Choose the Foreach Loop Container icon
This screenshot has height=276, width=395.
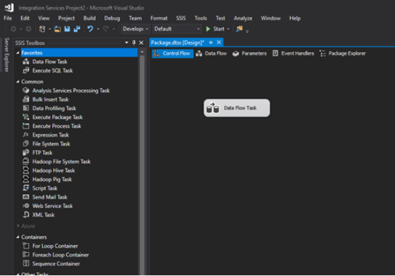pos(26,254)
